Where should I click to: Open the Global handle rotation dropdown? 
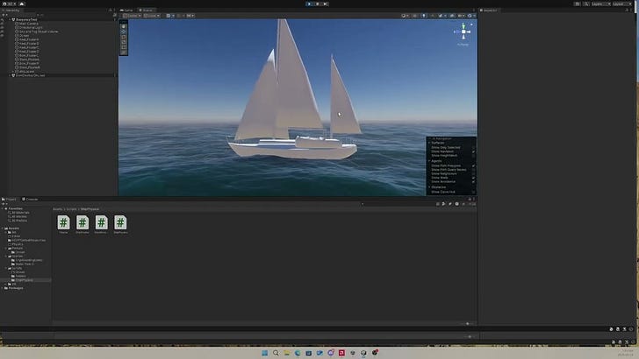point(152,16)
